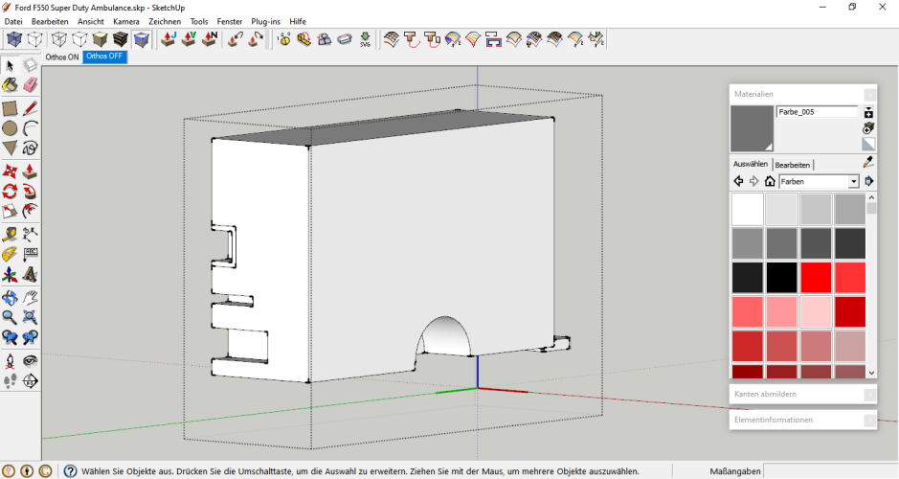Turn Orthos OFF
Viewport: 899px width, 479px height.
pyautogui.click(x=104, y=57)
